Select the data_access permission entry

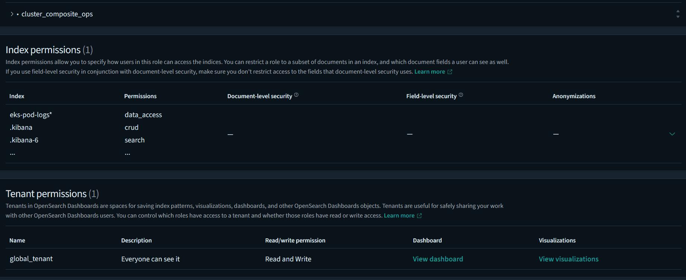143,115
